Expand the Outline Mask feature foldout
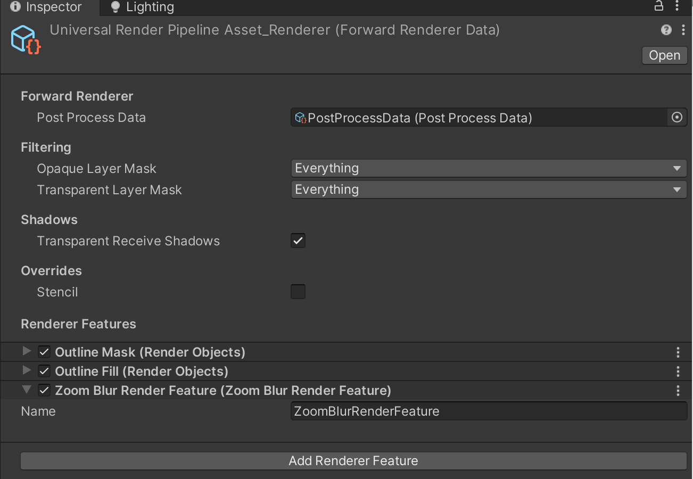 click(27, 352)
